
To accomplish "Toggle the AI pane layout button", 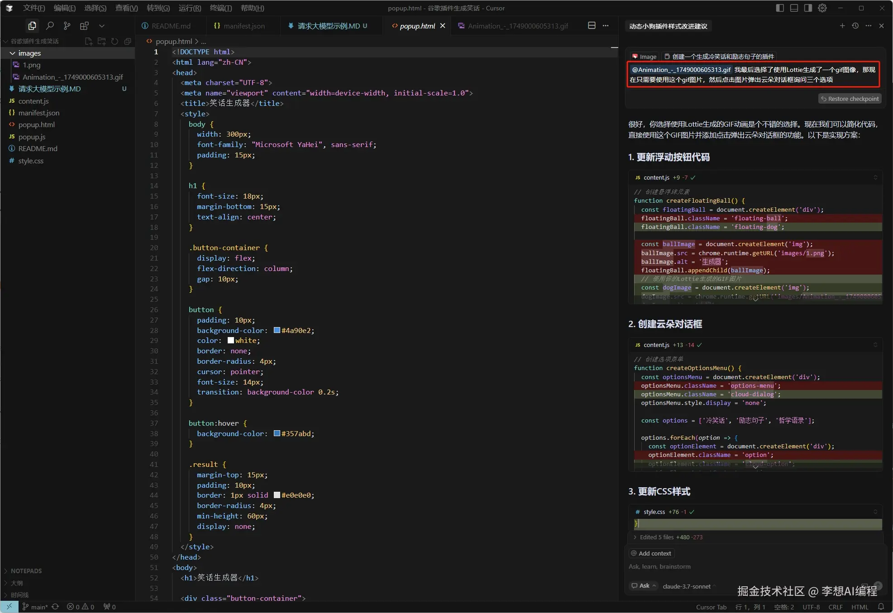I will click(x=808, y=8).
